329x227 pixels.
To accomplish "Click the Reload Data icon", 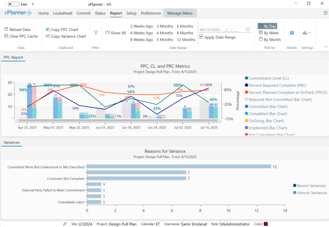I will click(6, 29).
